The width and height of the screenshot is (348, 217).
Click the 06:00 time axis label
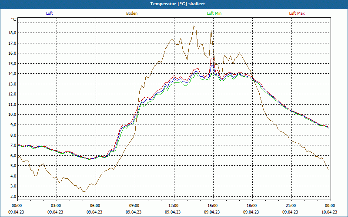tap(96, 206)
